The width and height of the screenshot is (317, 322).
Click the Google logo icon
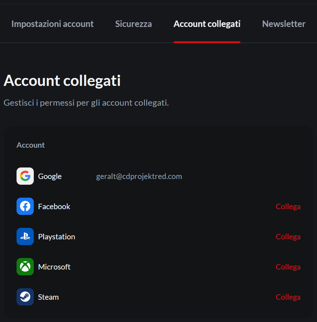[x=25, y=176]
